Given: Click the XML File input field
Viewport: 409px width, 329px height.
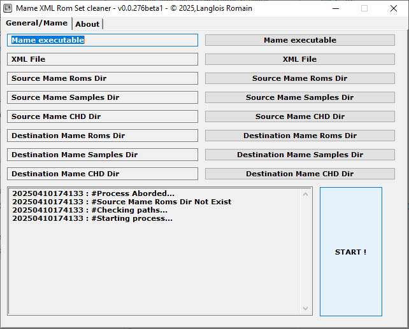Looking at the screenshot, I should click(x=103, y=59).
